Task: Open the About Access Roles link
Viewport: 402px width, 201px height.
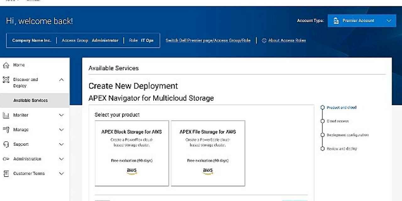Action: 287,41
